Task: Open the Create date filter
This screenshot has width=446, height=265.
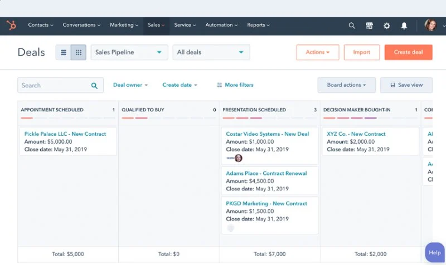Action: click(x=180, y=85)
